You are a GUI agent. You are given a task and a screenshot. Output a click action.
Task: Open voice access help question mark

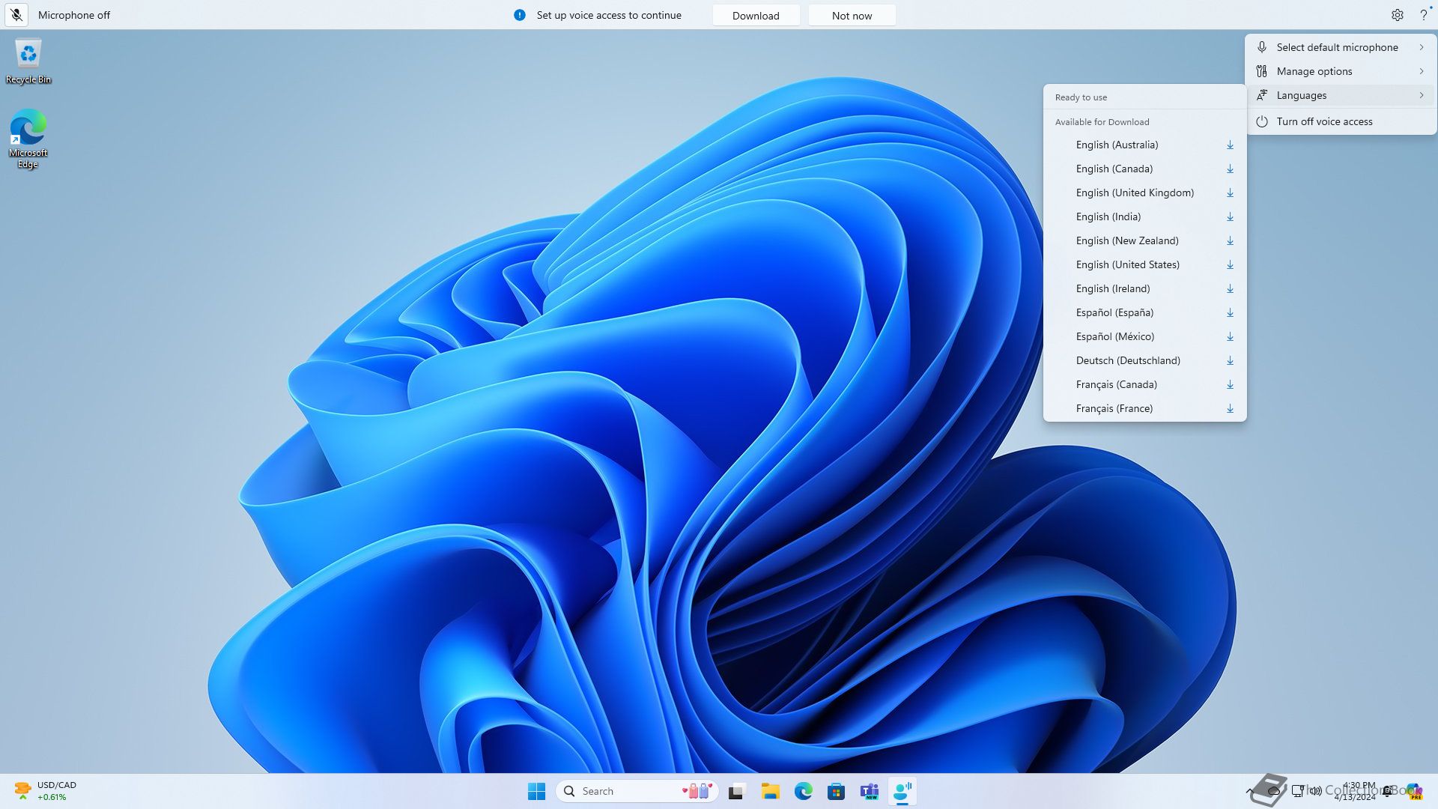pos(1424,15)
